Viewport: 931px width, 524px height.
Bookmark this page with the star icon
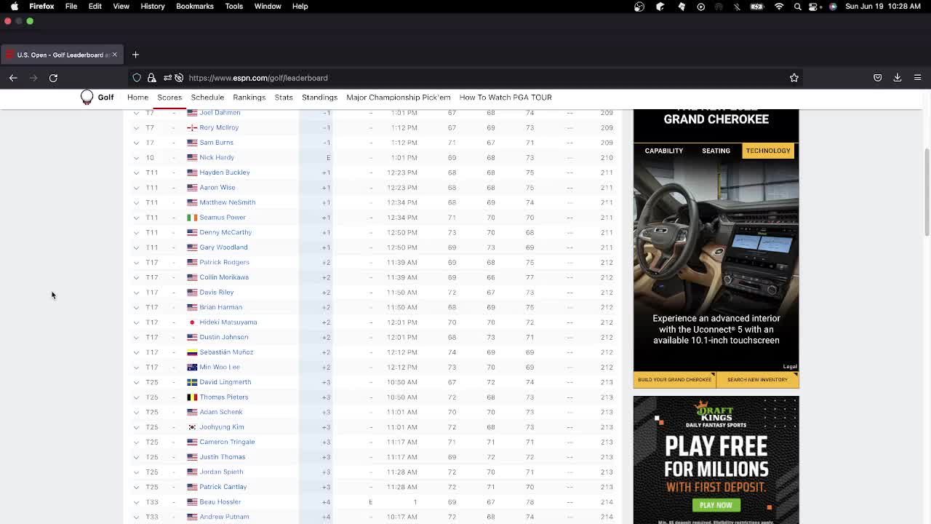pyautogui.click(x=794, y=78)
